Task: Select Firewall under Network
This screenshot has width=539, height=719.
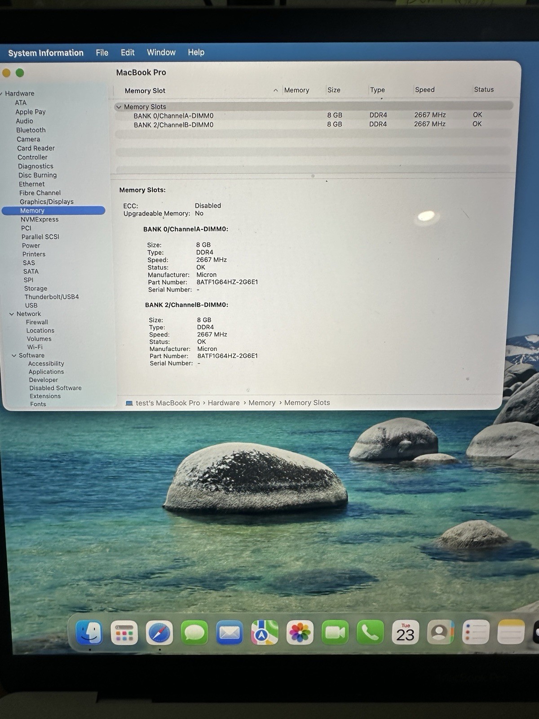Action: [x=37, y=322]
